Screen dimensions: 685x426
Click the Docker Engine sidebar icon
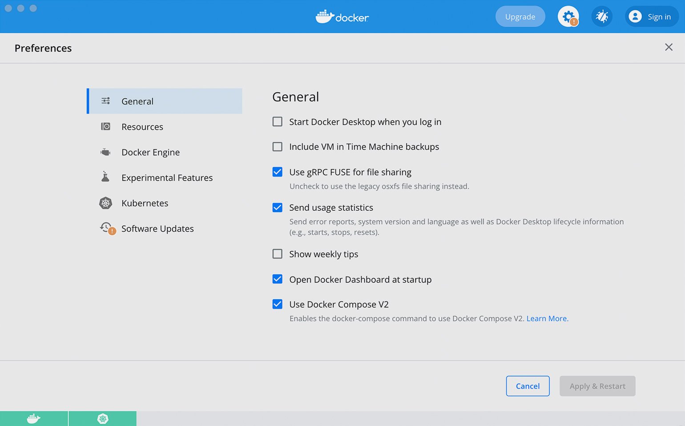tap(105, 152)
